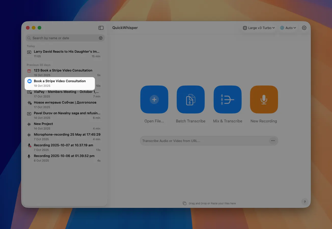This screenshot has width=332, height=229.
Task: Select Recording 2025-10-06 at 01.39.52 pm title
Action: (x=64, y=156)
